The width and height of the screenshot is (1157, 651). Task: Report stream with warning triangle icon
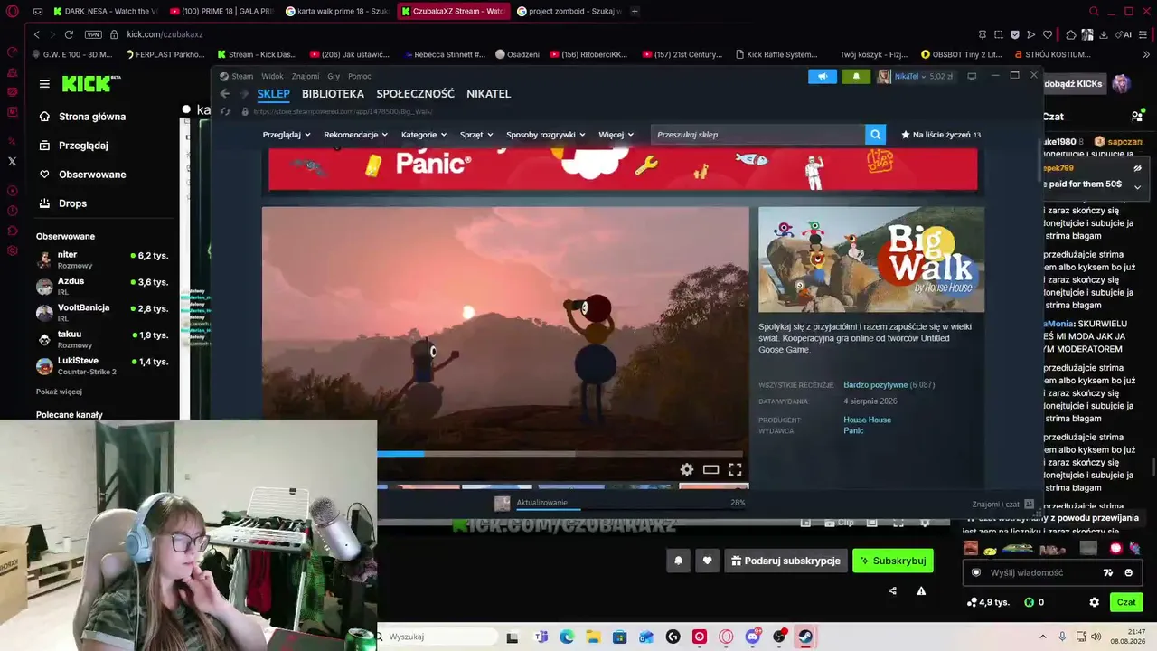coord(921,591)
